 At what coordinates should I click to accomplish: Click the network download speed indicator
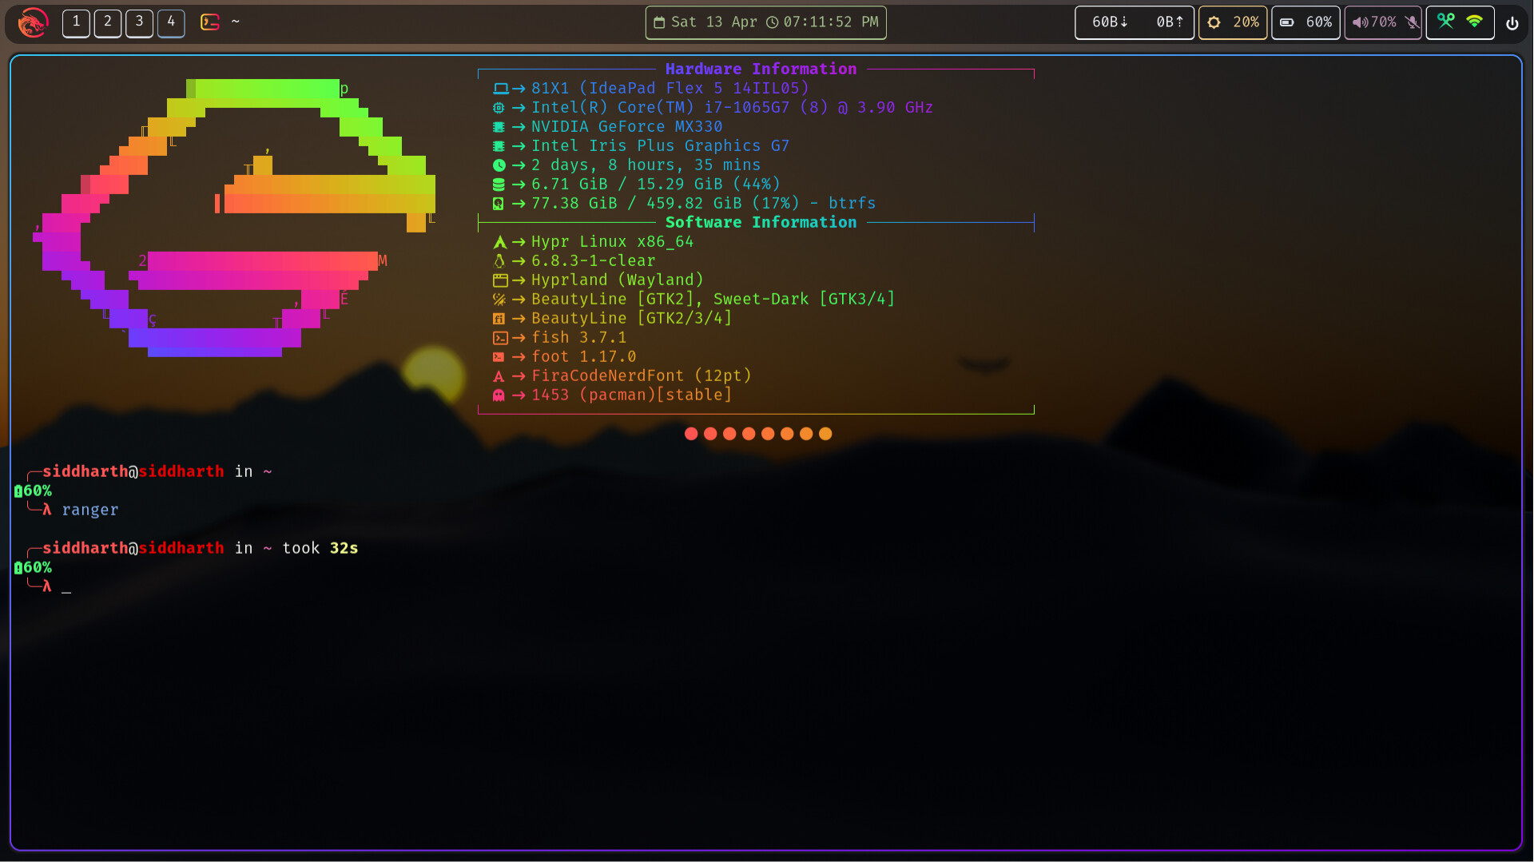click(1109, 22)
